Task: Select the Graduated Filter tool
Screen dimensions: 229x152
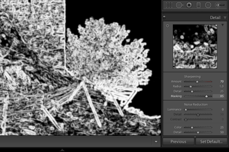Action: [198, 5]
